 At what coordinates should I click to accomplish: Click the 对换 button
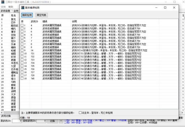point(52,121)
